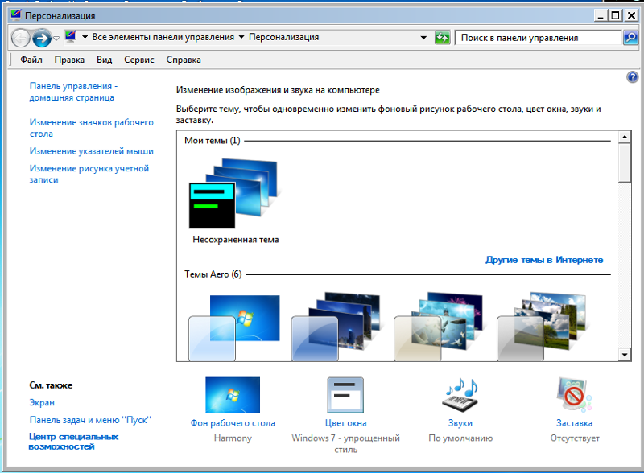Open the 'Правка' menu
This screenshot has width=644, height=473.
point(69,60)
